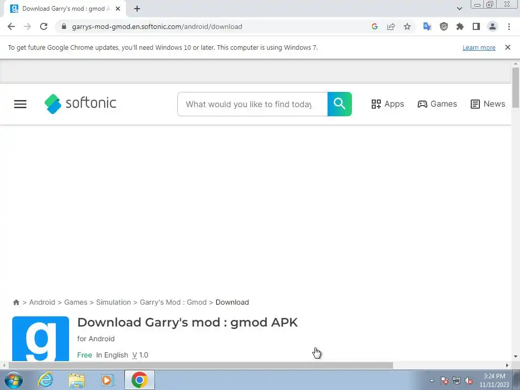
Task: Click the Action Center flag tray icon
Action: coord(444,381)
